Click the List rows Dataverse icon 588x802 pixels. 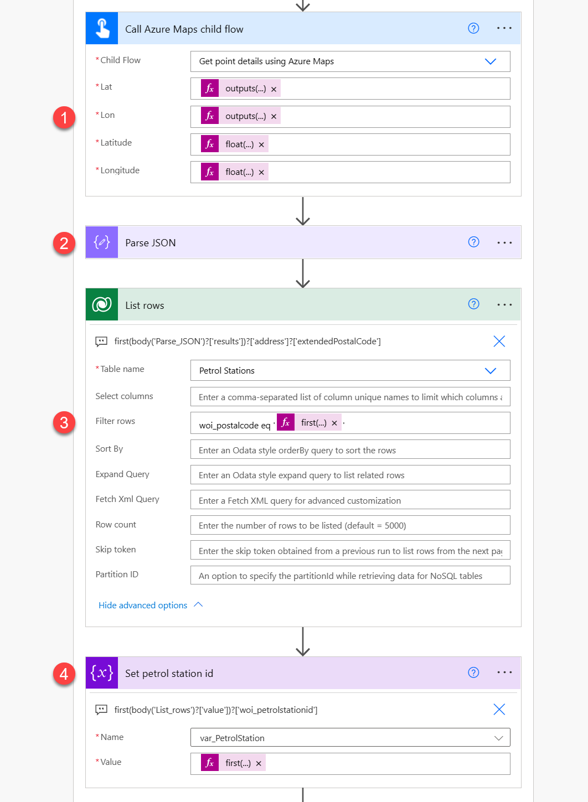coord(102,304)
